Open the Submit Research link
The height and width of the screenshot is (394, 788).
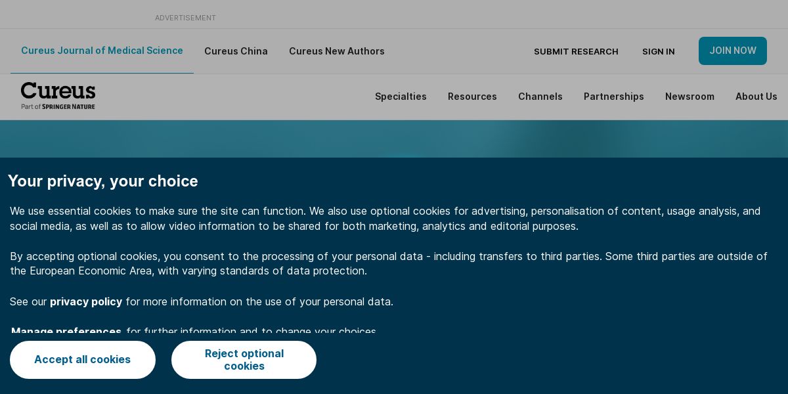tap(576, 51)
